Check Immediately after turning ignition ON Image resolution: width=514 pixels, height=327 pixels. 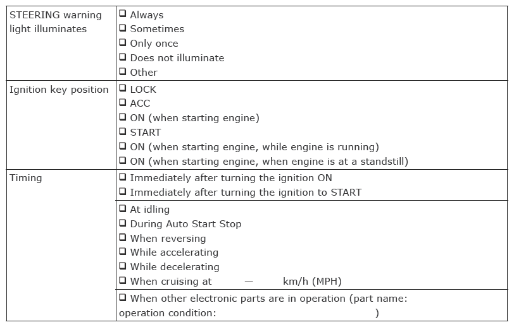(123, 177)
